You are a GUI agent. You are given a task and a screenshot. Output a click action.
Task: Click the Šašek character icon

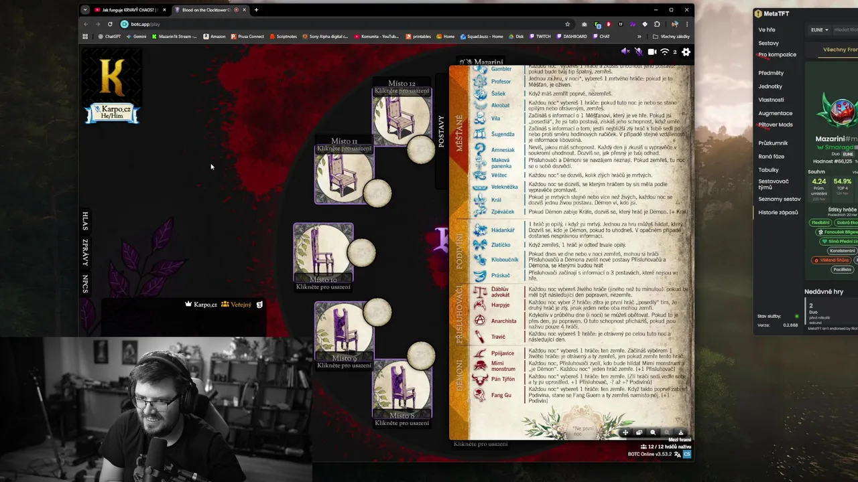tap(480, 94)
